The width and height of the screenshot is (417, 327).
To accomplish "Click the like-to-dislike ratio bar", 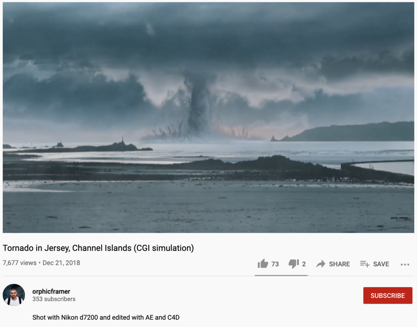I will pyautogui.click(x=282, y=276).
